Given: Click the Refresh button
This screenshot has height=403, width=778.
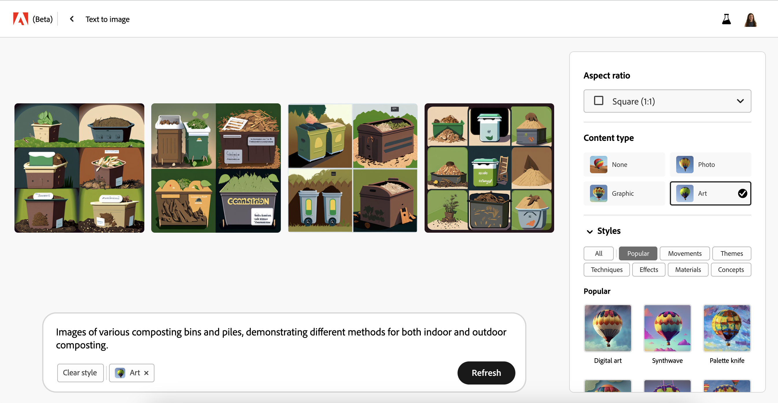Looking at the screenshot, I should point(486,373).
